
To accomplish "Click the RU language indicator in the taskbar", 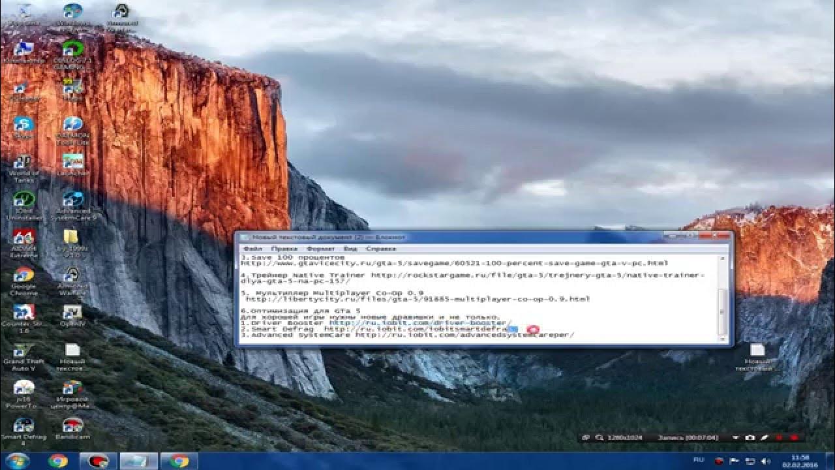I will click(x=699, y=460).
